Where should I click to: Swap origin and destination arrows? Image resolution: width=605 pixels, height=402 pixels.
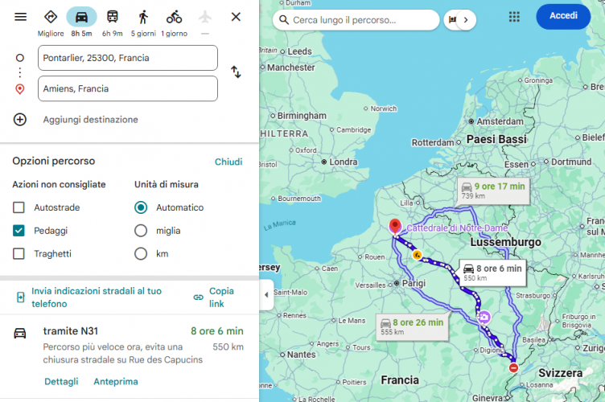pyautogui.click(x=236, y=72)
